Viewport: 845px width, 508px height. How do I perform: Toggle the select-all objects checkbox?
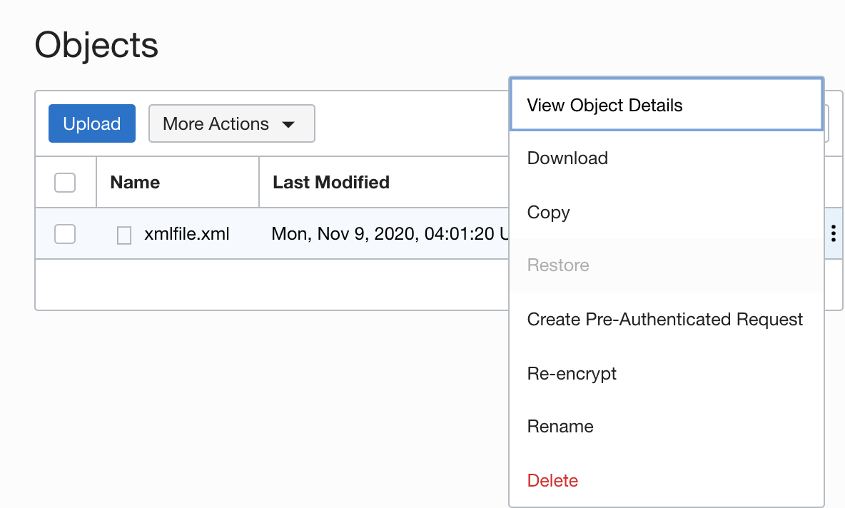click(x=65, y=183)
